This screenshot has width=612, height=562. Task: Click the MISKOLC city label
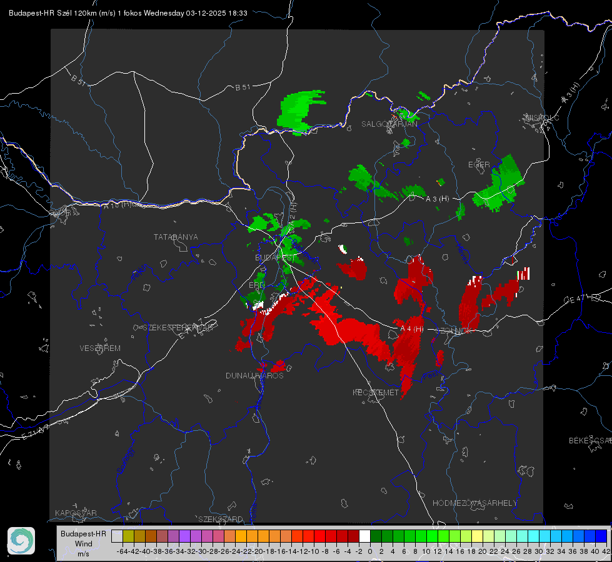[542, 117]
